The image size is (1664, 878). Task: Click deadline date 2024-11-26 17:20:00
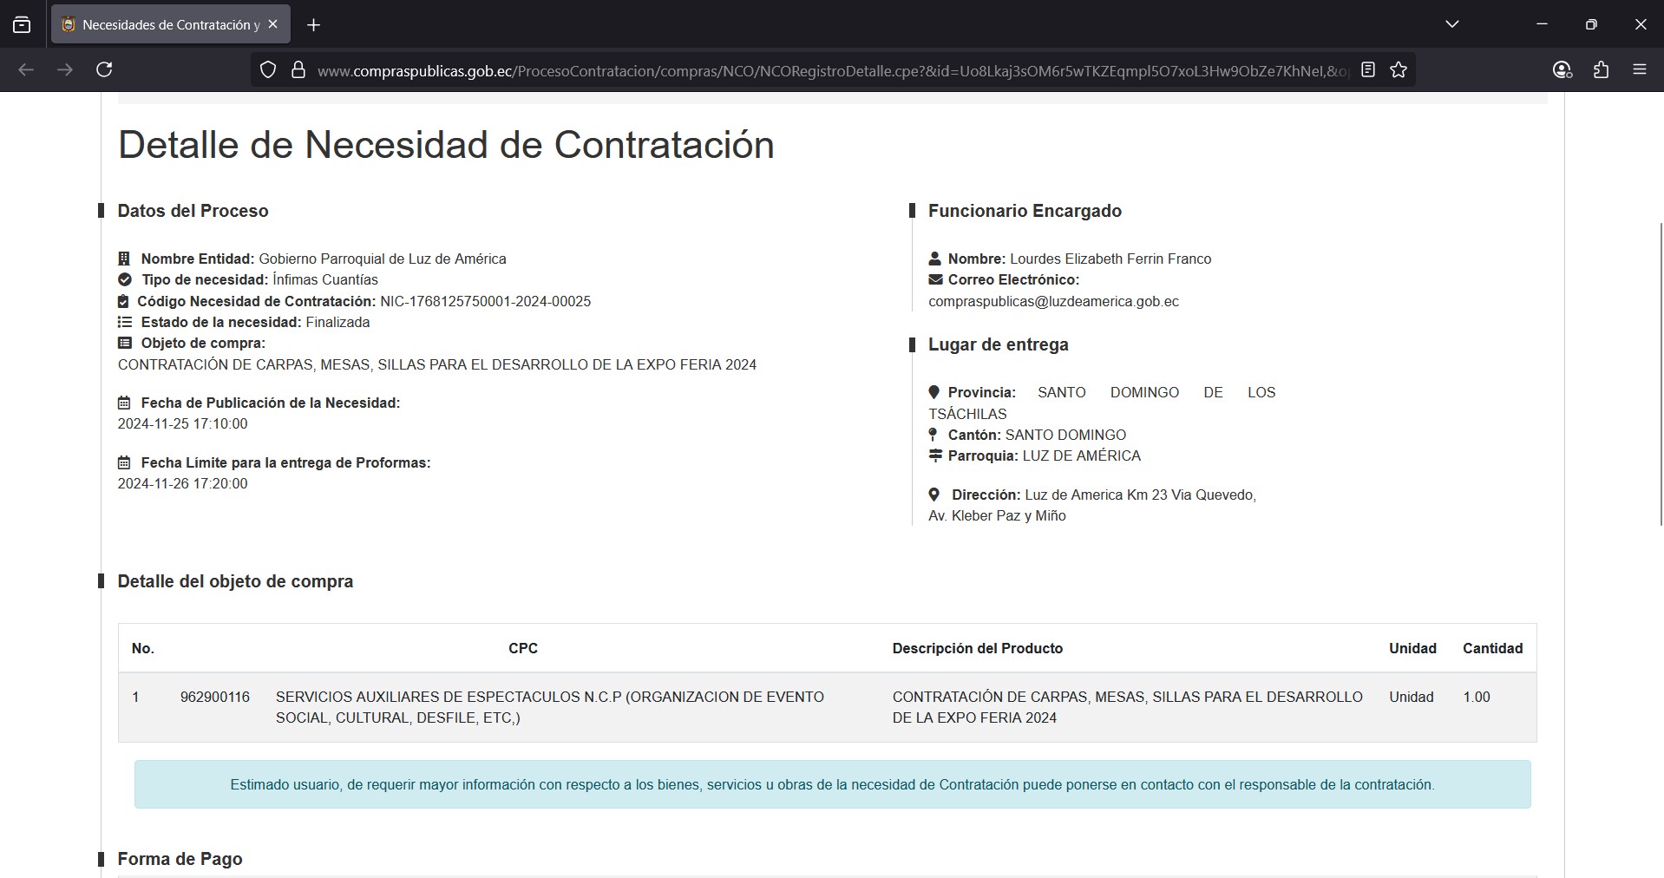click(183, 484)
